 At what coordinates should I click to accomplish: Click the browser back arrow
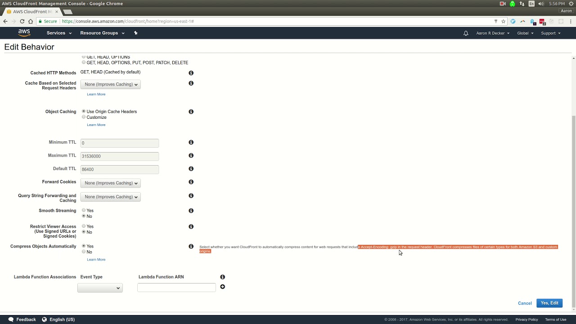[x=5, y=21]
